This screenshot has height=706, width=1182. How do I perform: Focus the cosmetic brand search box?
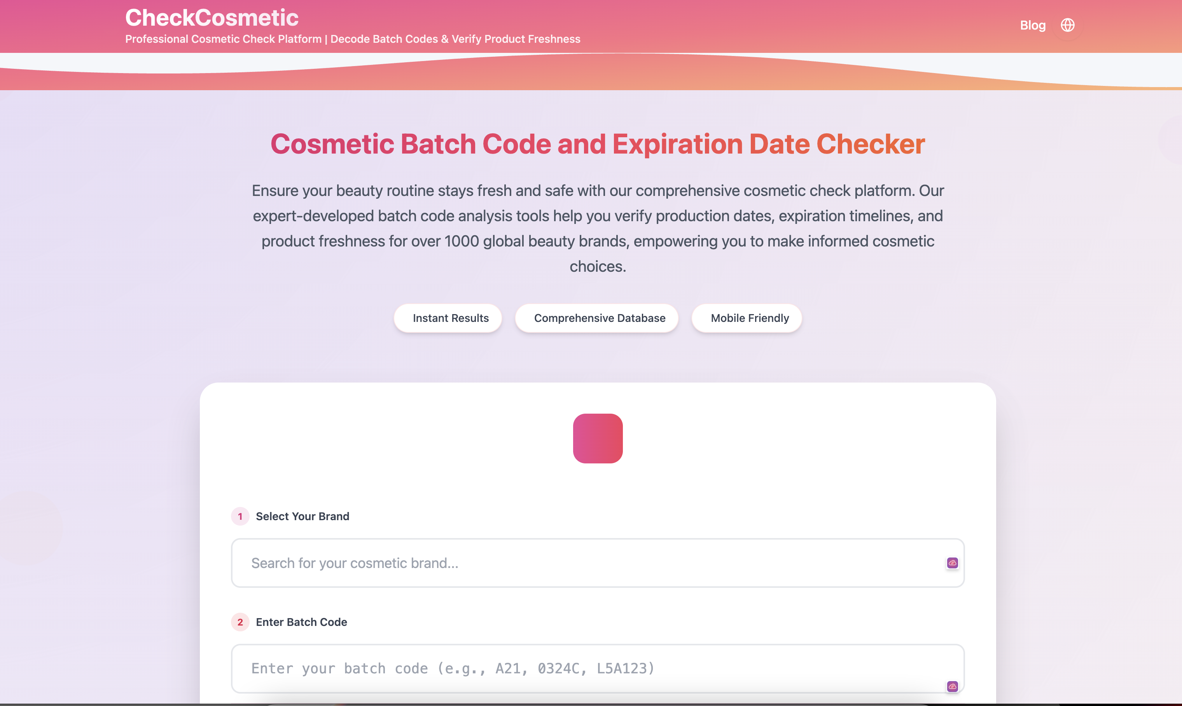(x=571, y=563)
